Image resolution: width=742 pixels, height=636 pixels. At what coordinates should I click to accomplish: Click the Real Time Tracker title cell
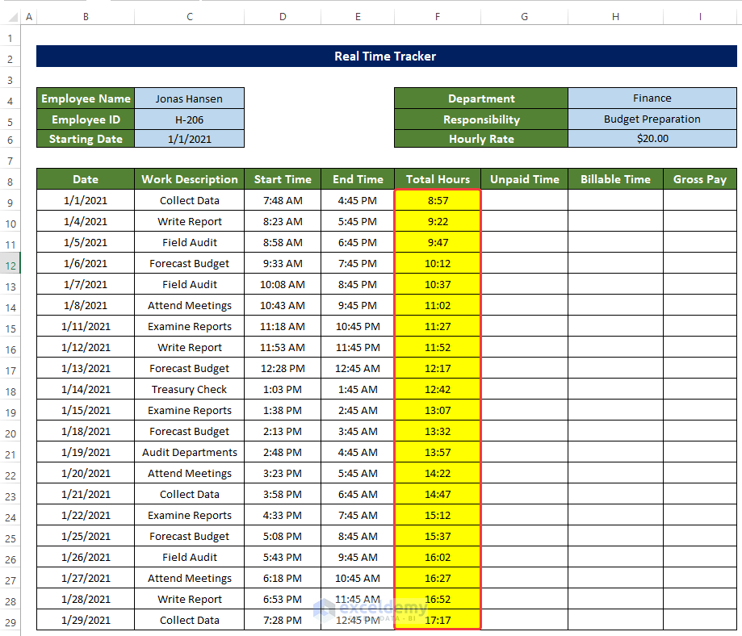tap(386, 56)
